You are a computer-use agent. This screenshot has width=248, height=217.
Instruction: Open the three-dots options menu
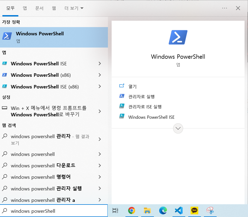224,8
